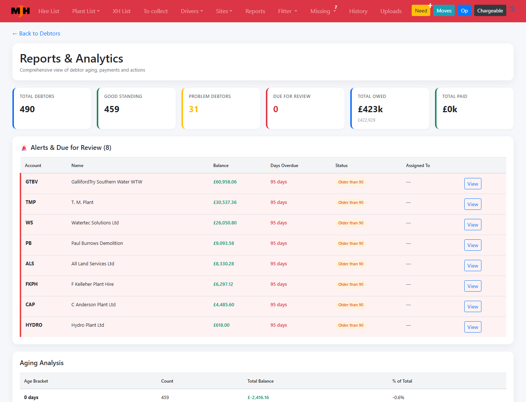526x402 pixels.
Task: Expand the Sites dropdown
Action: [x=224, y=11]
